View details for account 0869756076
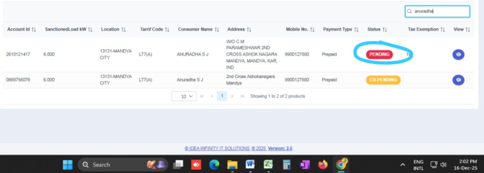 pos(459,80)
